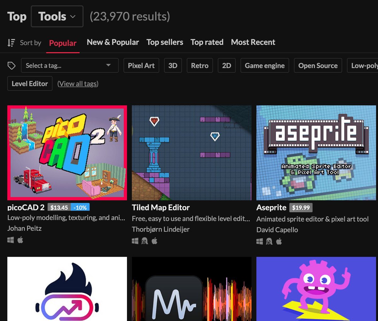Filter by the Low-poly tag
This screenshot has width=378, height=321.
363,65
